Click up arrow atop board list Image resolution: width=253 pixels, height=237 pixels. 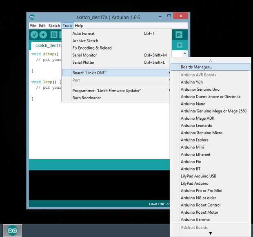click(x=211, y=61)
